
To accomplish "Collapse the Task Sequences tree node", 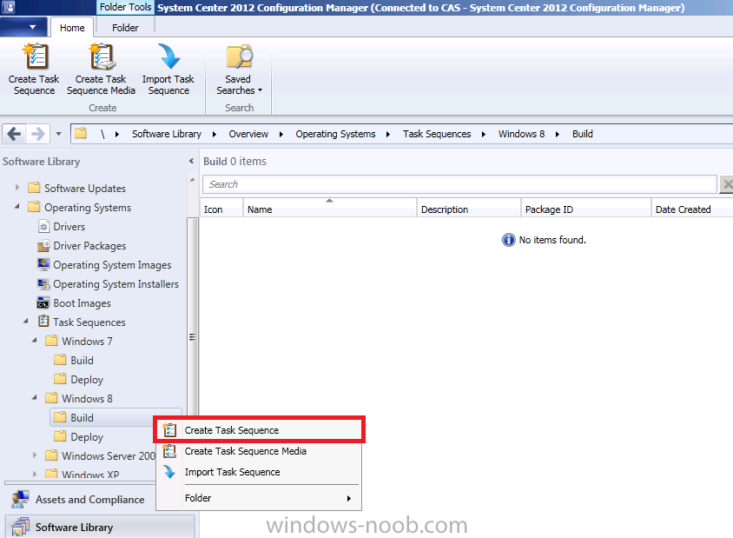I will point(26,322).
